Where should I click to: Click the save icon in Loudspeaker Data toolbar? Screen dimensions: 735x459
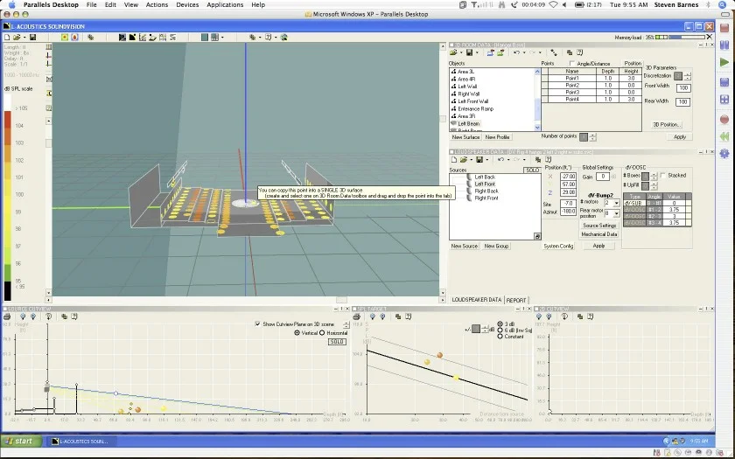pos(479,160)
